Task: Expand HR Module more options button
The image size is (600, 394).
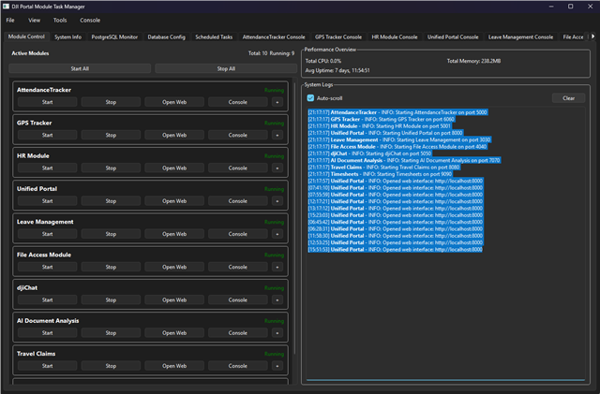Action: [x=277, y=168]
